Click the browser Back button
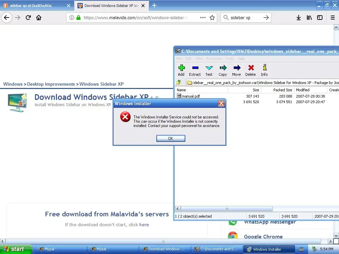Image resolution: width=339 pixels, height=254 pixels. pyautogui.click(x=7, y=18)
